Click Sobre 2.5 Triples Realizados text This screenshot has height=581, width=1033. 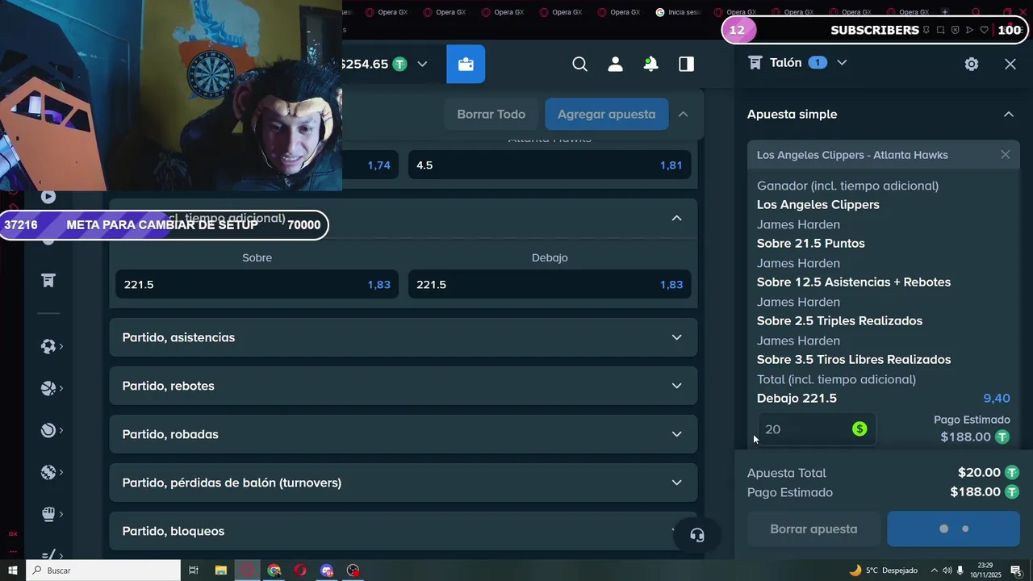click(x=839, y=320)
